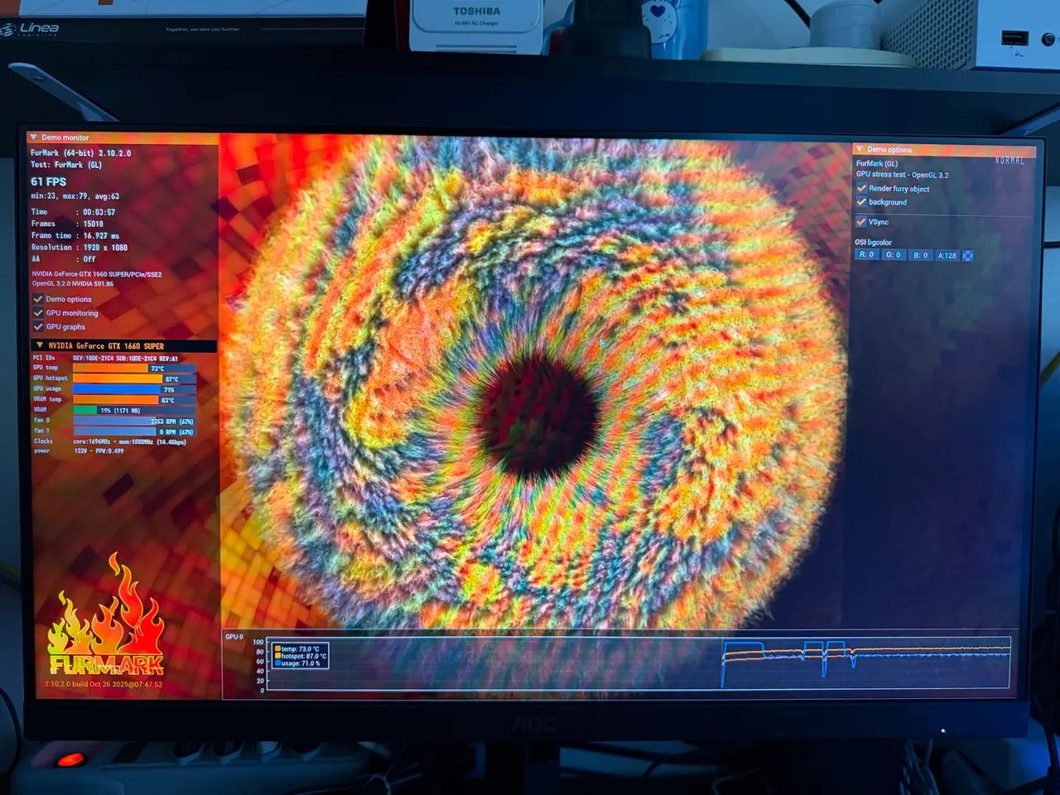
Task: Uncheck the GPU monitoring checkbox
Action: 38,313
